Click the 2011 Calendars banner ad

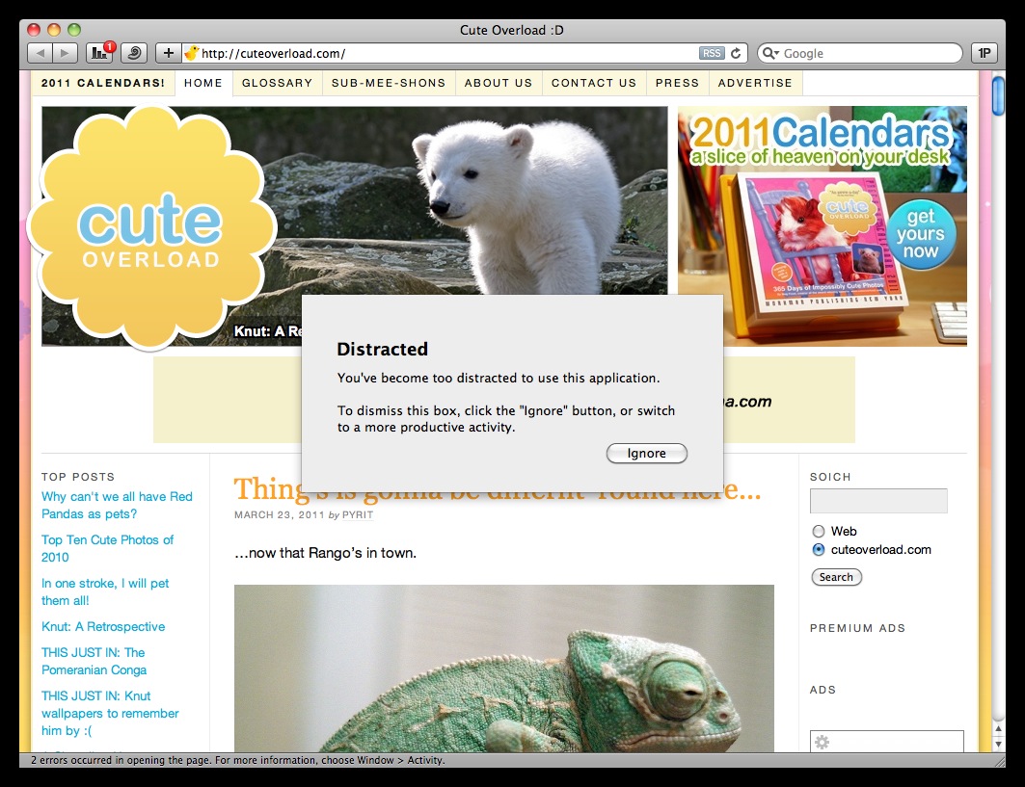tap(823, 226)
